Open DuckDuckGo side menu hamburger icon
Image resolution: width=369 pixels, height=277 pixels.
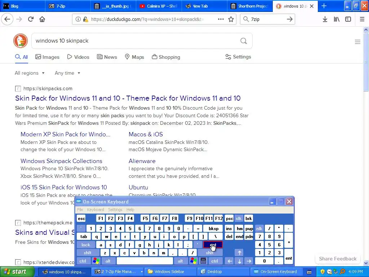357,42
